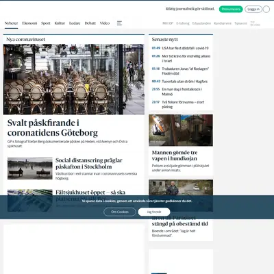Click the Senaste nytt heading
This screenshot has width=274, height=274.
click(165, 40)
